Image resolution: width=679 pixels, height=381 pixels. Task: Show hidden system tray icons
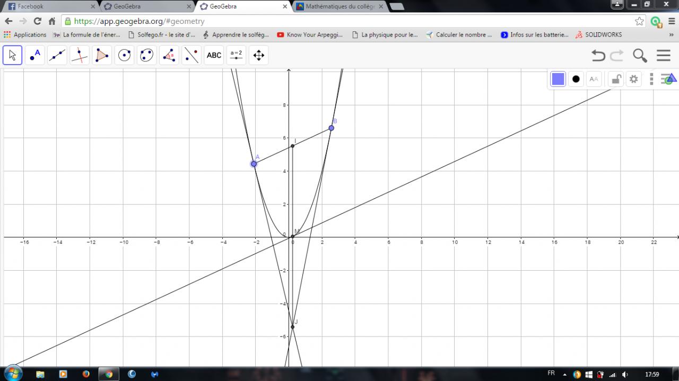click(x=564, y=375)
